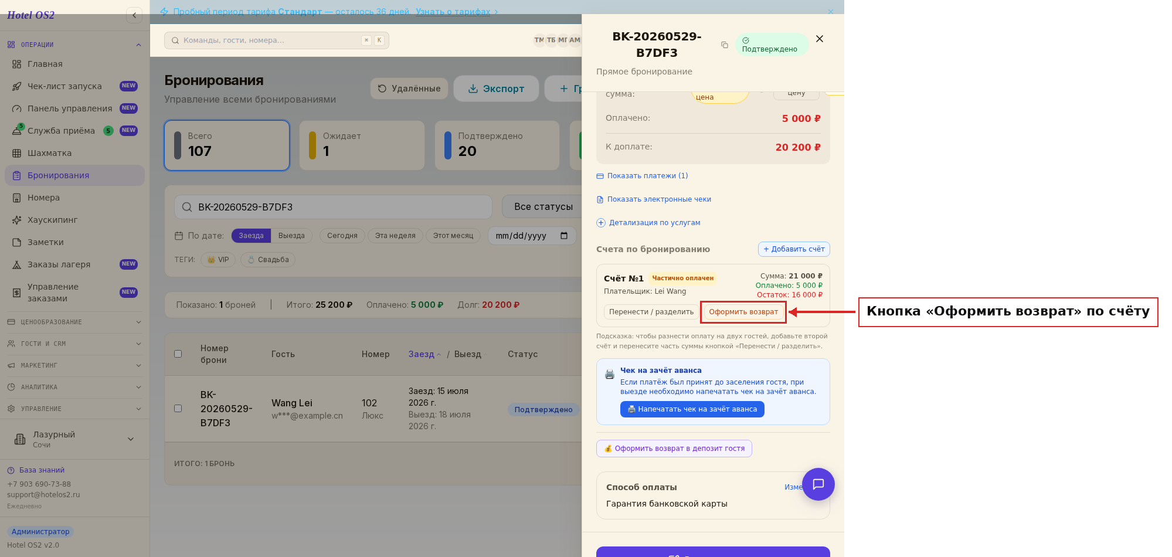Copy the booking number BK-20260529-B7DF3
The height and width of the screenshot is (557, 1172).
coord(725,45)
